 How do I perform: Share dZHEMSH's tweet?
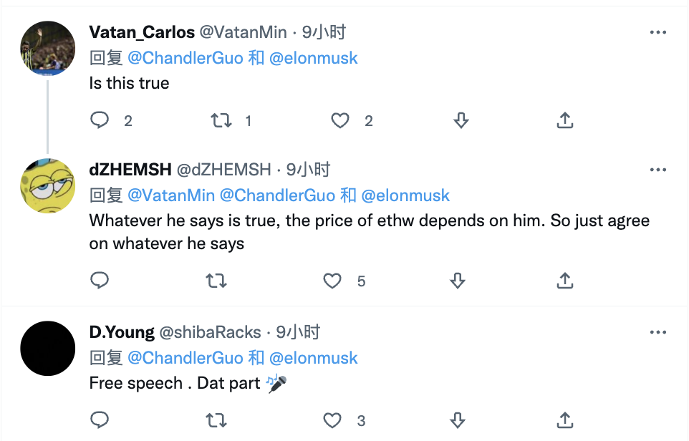(x=565, y=281)
